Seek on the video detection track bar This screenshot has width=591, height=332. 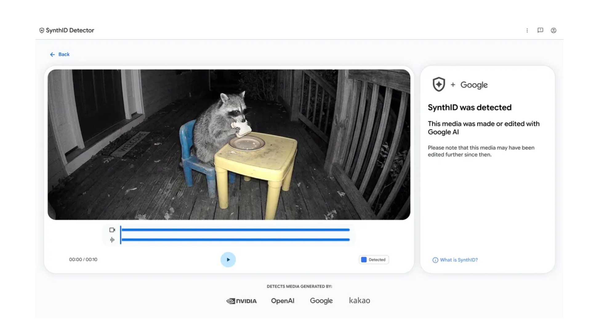(235, 230)
